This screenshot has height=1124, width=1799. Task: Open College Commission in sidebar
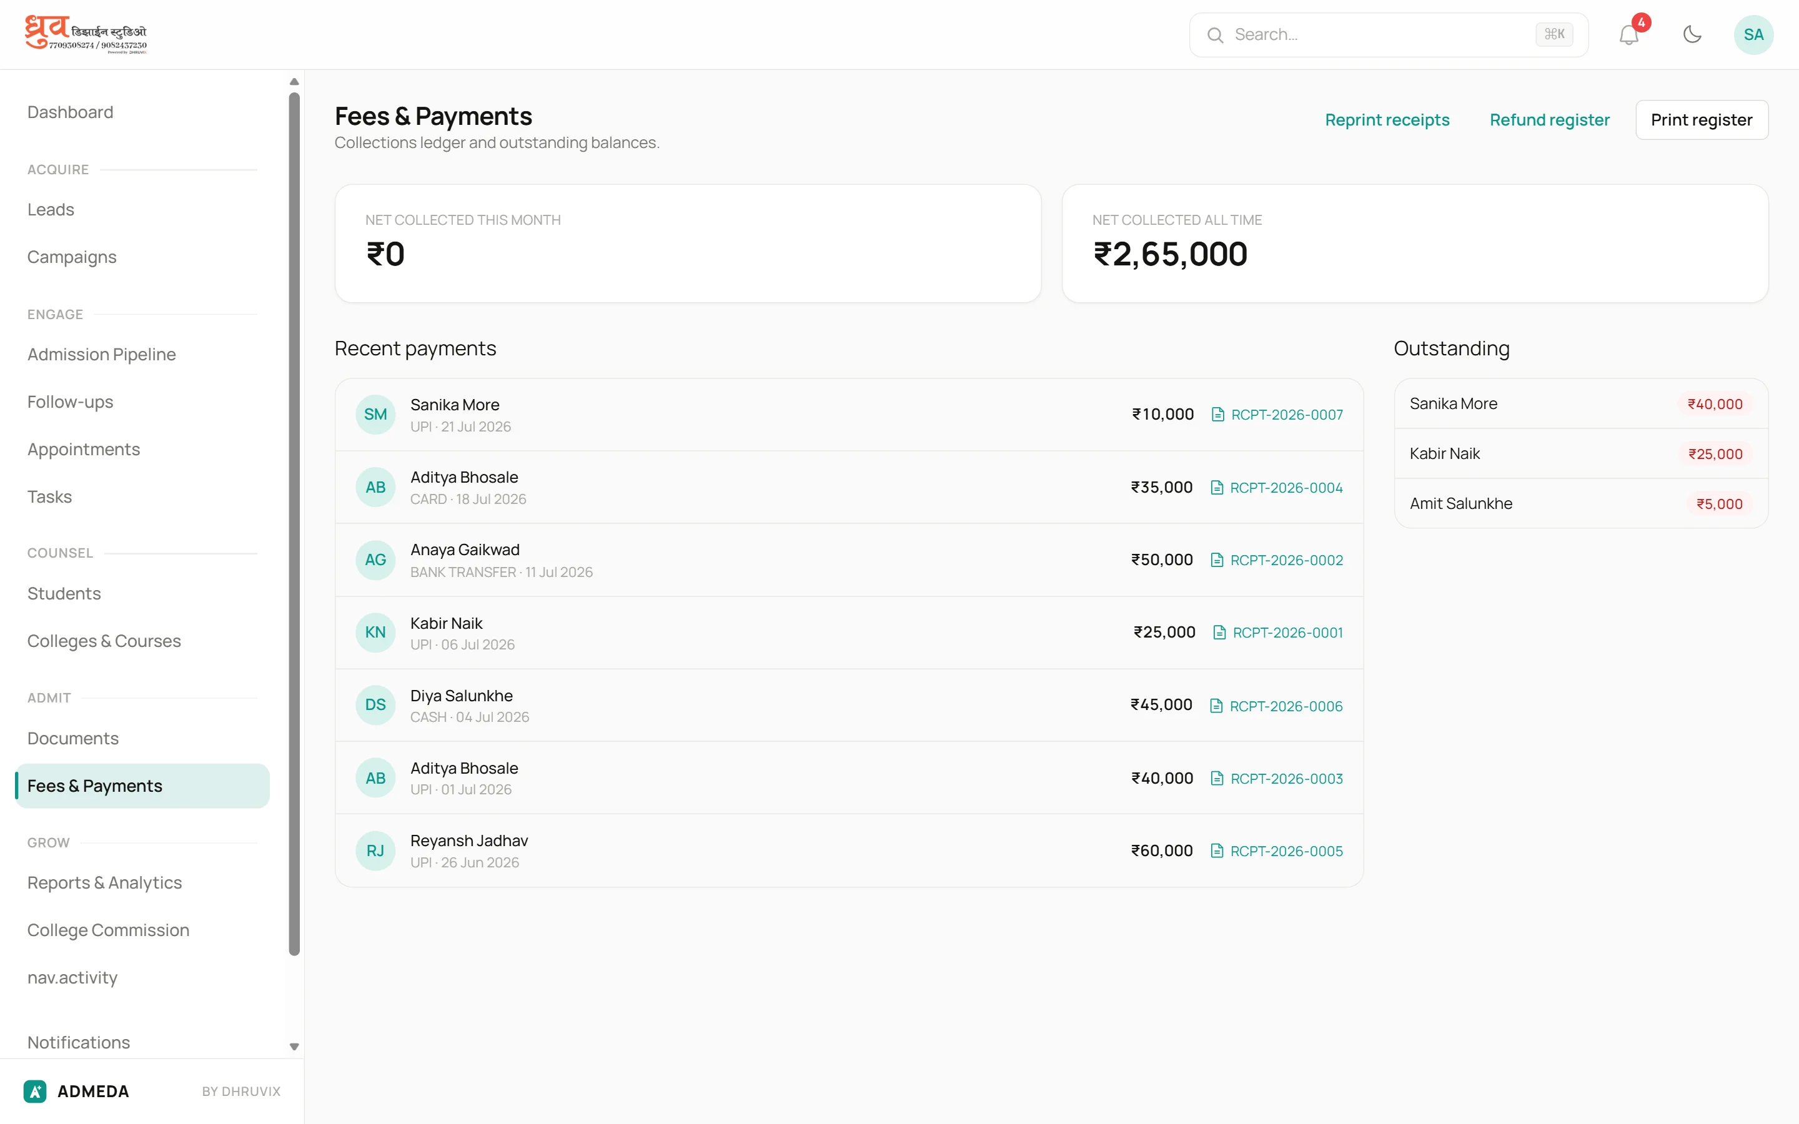tap(108, 930)
